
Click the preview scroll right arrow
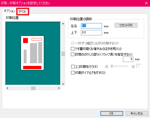59,88
